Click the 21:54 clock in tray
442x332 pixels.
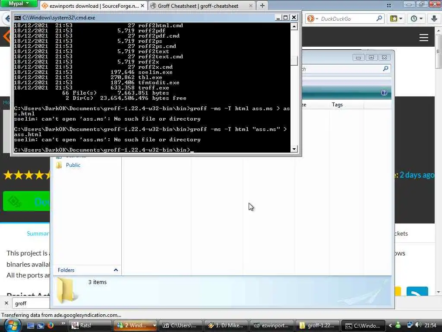430,326
